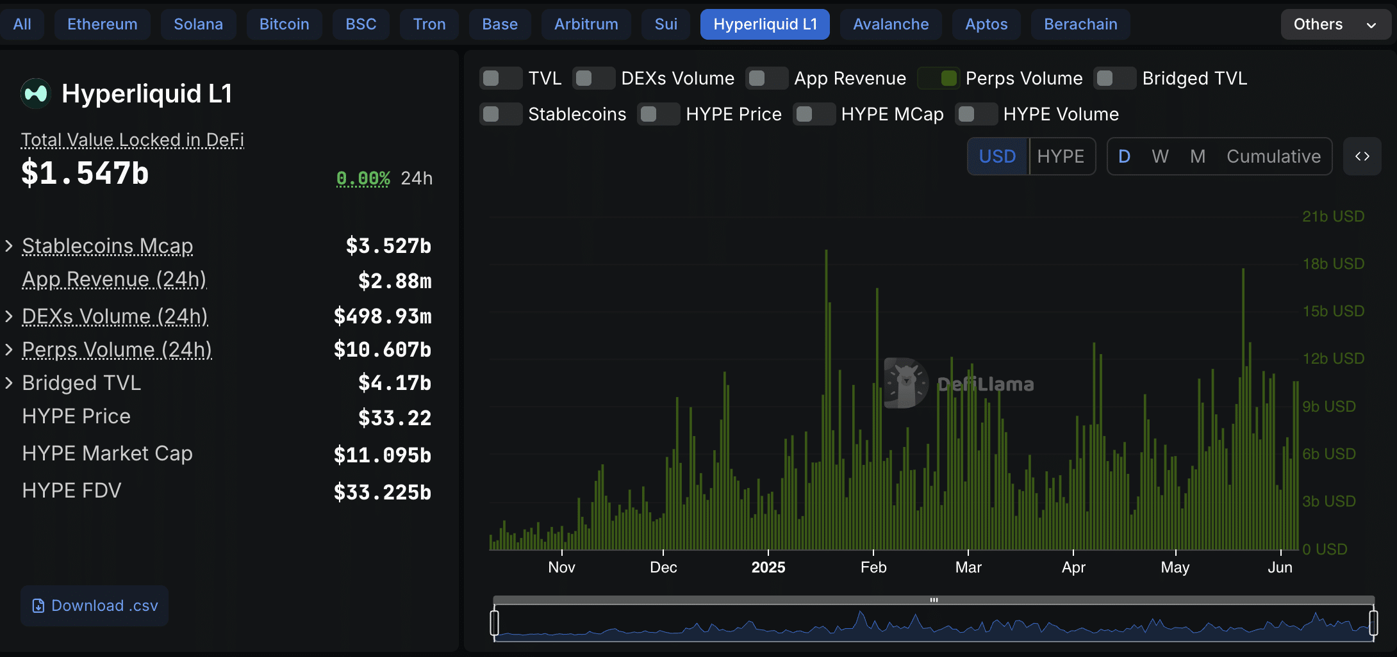
Task: Click the $1.547b TVL value
Action: tap(85, 173)
